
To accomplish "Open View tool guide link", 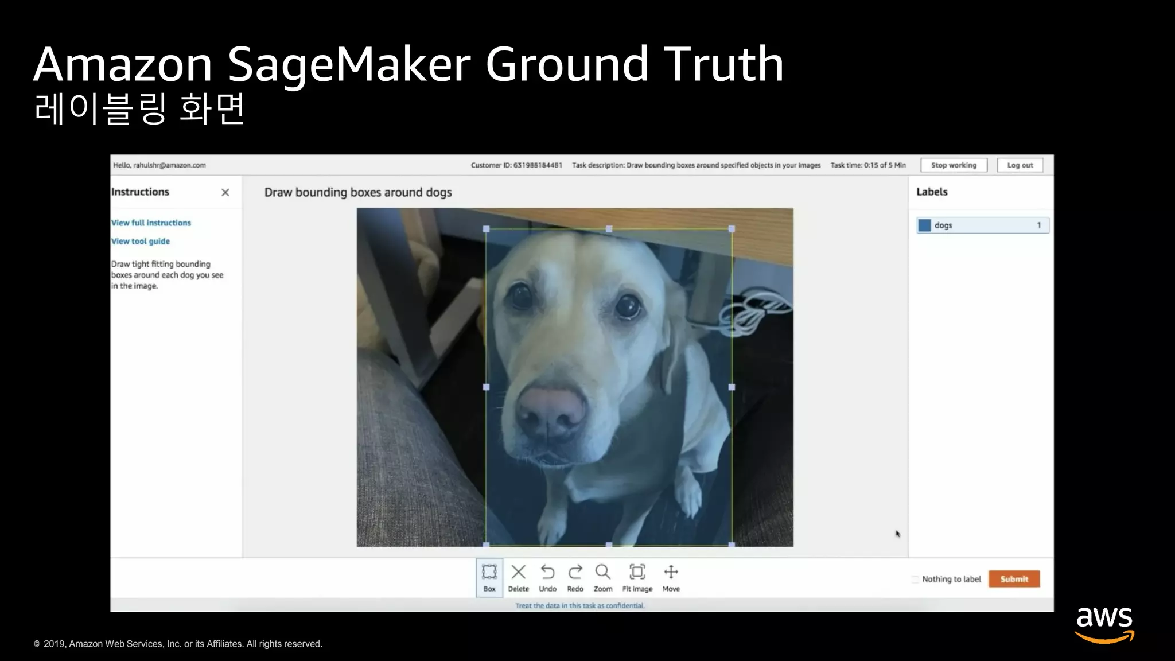I will tap(141, 241).
